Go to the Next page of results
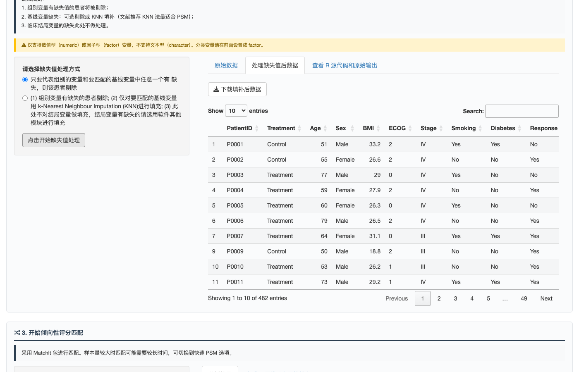The image size is (579, 372). (x=546, y=298)
